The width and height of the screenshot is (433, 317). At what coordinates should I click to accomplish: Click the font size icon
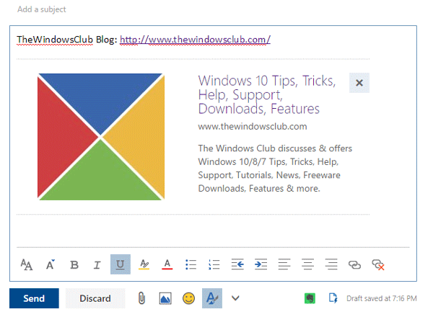(27, 264)
